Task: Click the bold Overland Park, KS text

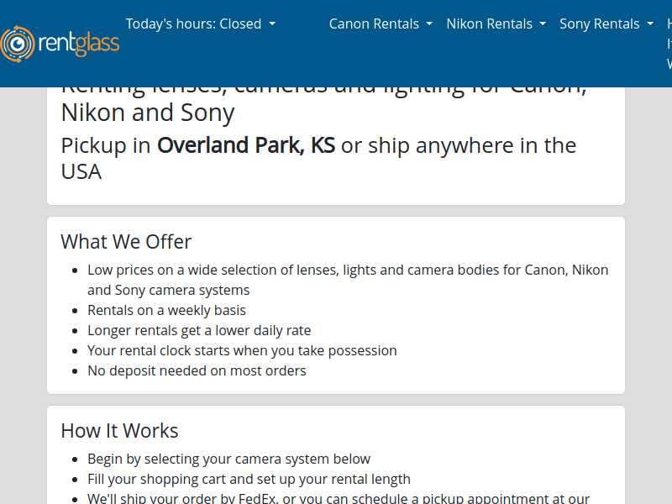Action: click(x=246, y=145)
